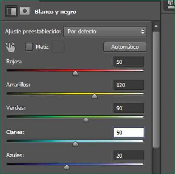The height and width of the screenshot is (174, 175).
Task: Click the Verdes slider handle
Action: [x=86, y=119]
